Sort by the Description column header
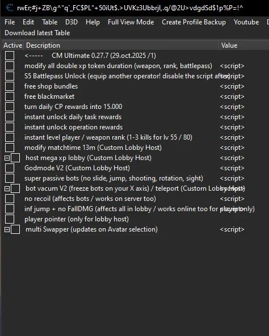The image size is (269, 336). (121, 45)
